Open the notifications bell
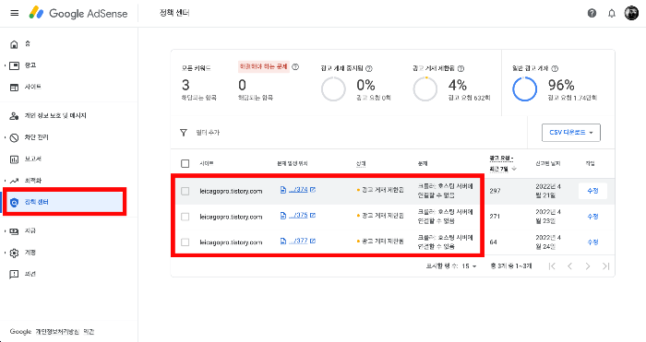The image size is (646, 342). 612,13
